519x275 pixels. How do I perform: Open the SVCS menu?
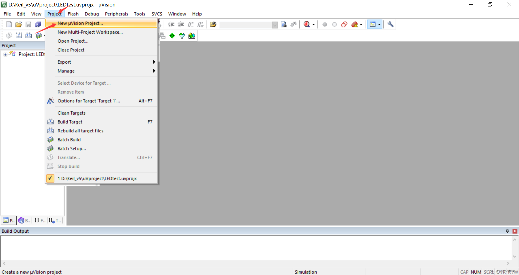click(157, 14)
